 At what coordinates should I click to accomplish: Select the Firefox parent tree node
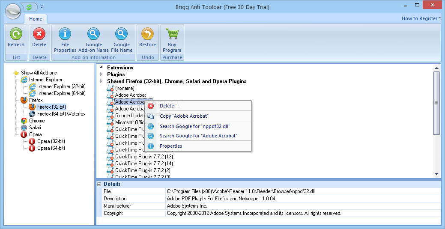point(36,100)
